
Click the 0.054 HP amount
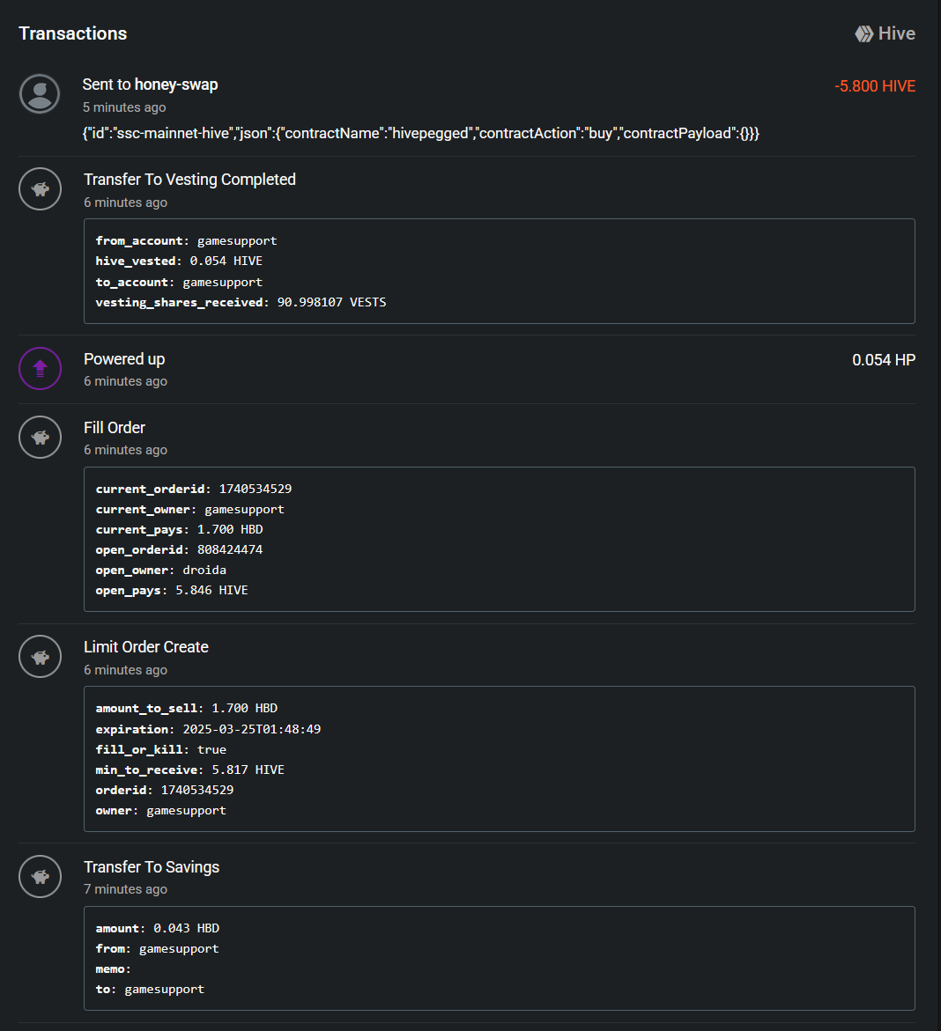coord(883,360)
